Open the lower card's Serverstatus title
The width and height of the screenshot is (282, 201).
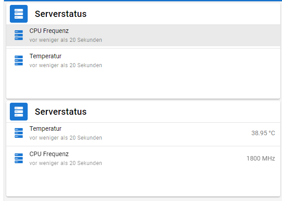coord(61,112)
